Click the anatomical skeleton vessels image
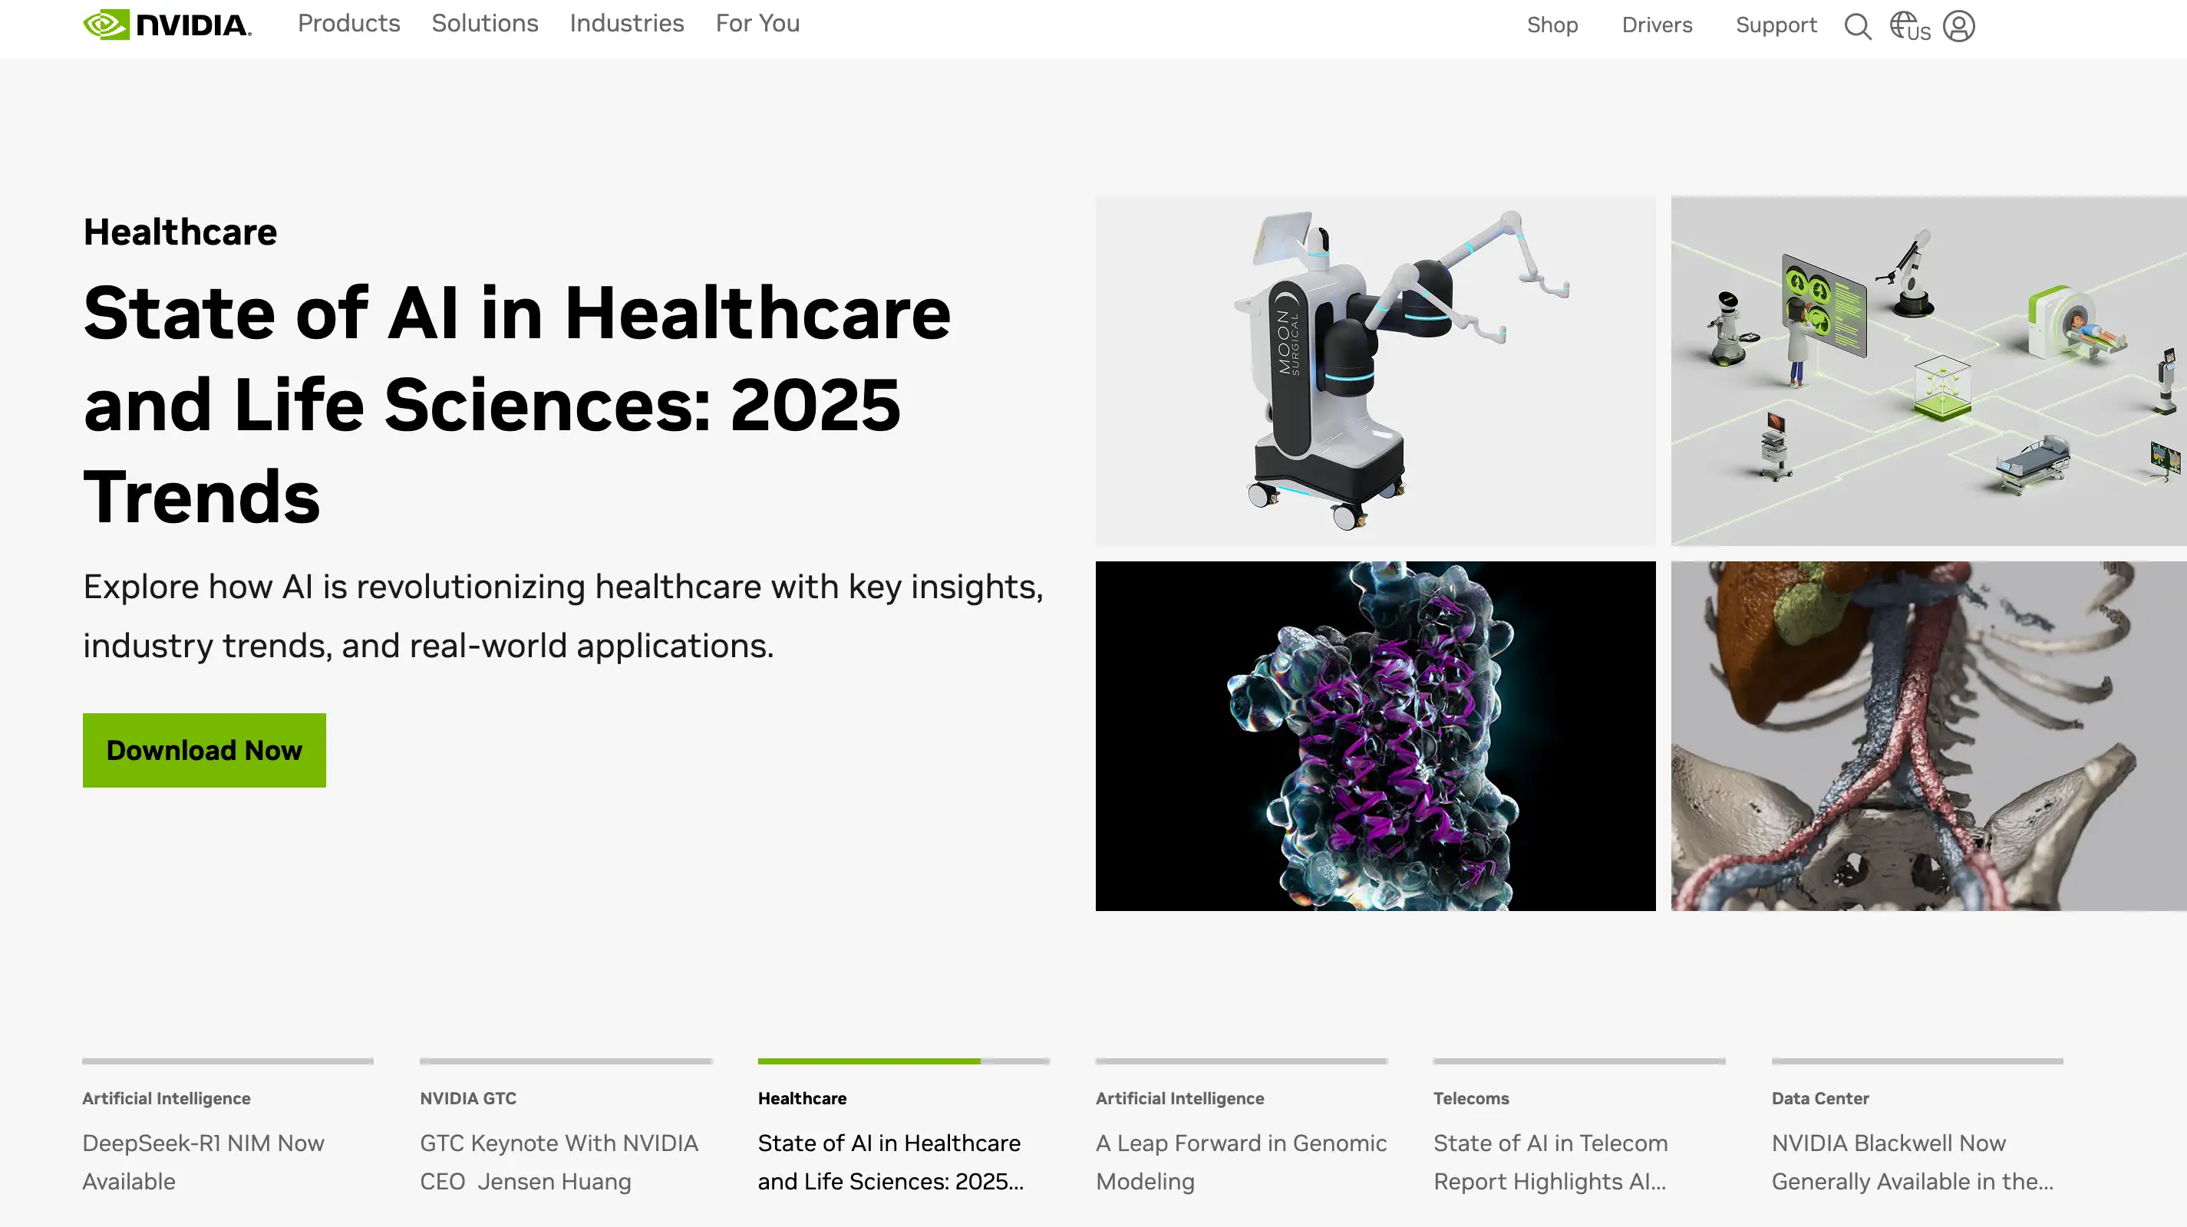Screen dimensions: 2187x1227 (x=1929, y=735)
